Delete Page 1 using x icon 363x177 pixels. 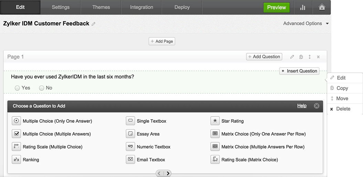coord(318,57)
